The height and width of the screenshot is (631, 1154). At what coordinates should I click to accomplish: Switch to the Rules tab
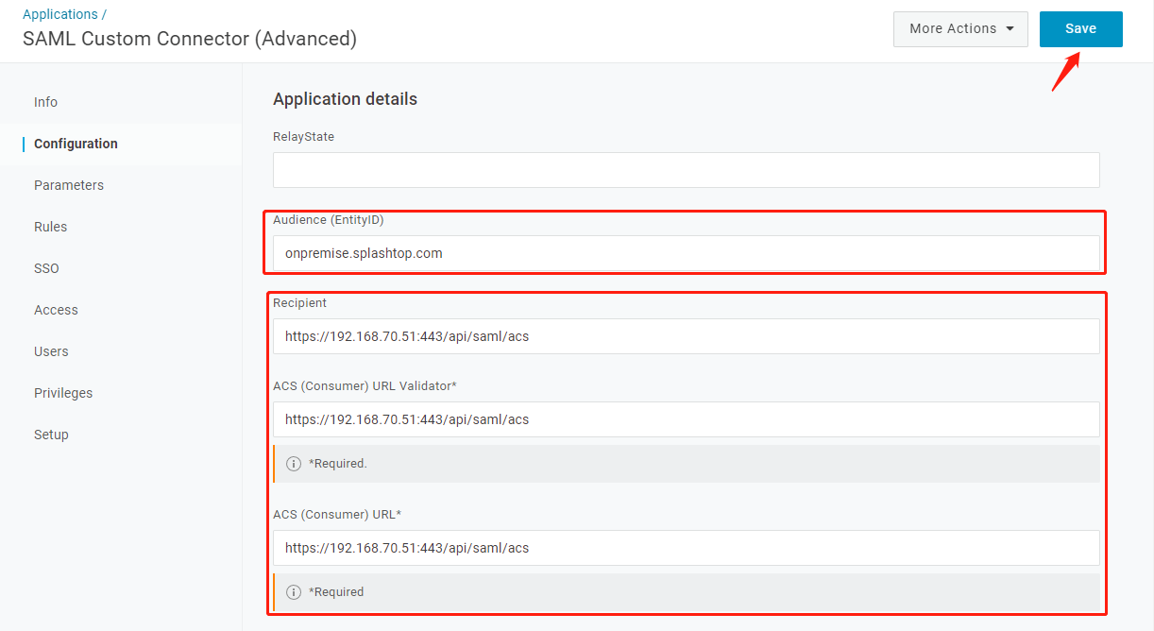50,227
